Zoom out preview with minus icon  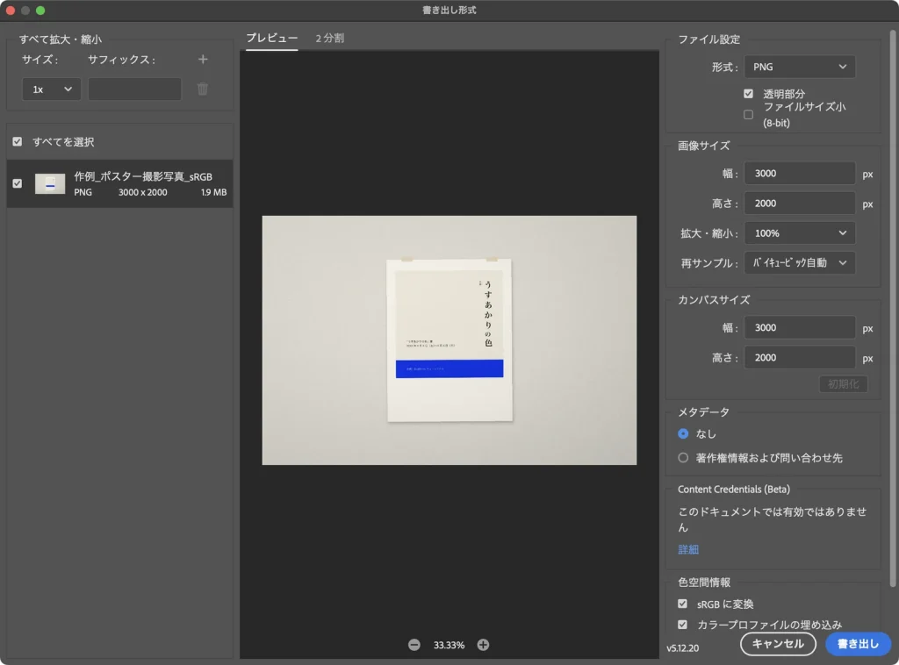[x=414, y=645]
